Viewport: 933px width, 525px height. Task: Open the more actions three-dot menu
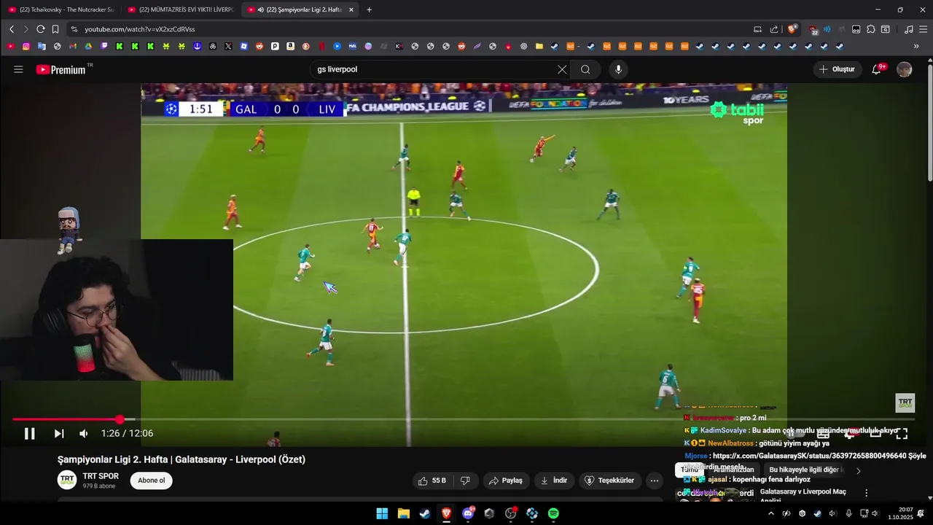(x=655, y=481)
